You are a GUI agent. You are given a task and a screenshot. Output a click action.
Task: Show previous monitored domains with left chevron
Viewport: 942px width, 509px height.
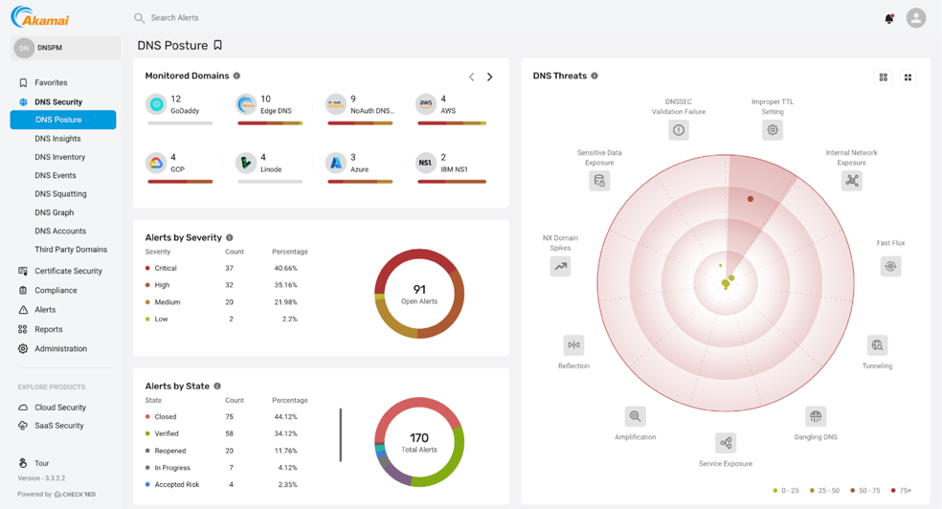pyautogui.click(x=471, y=77)
